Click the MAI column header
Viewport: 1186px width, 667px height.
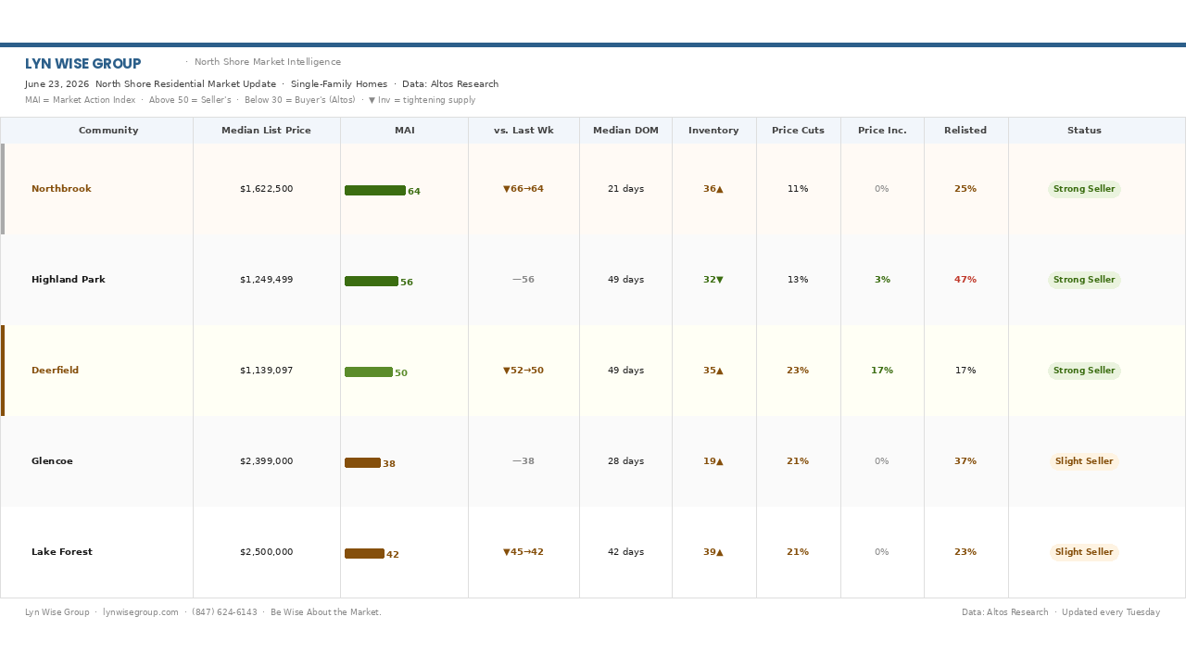tap(404, 131)
